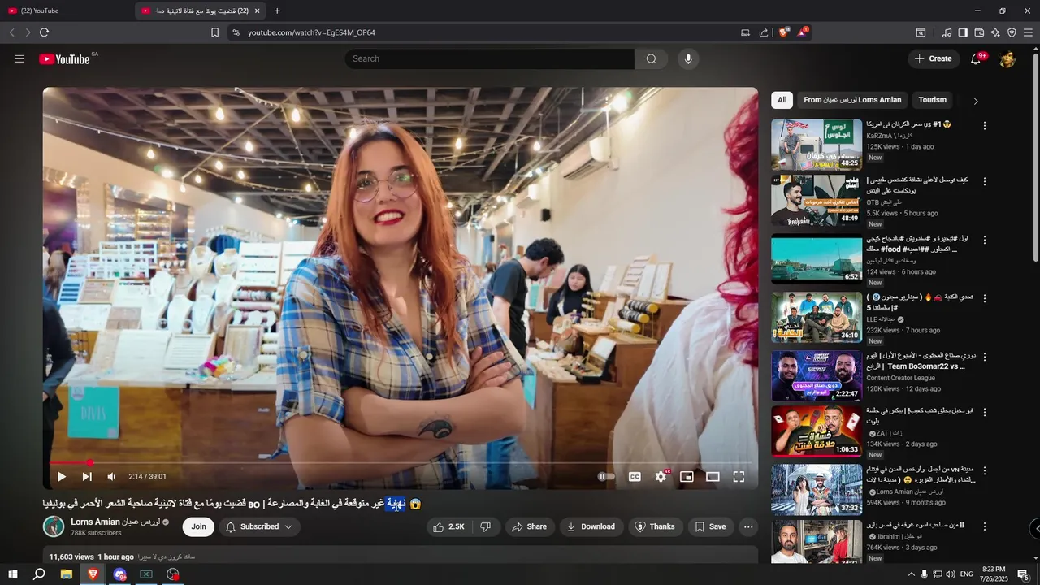
Task: Share this page from address bar
Action: click(764, 32)
